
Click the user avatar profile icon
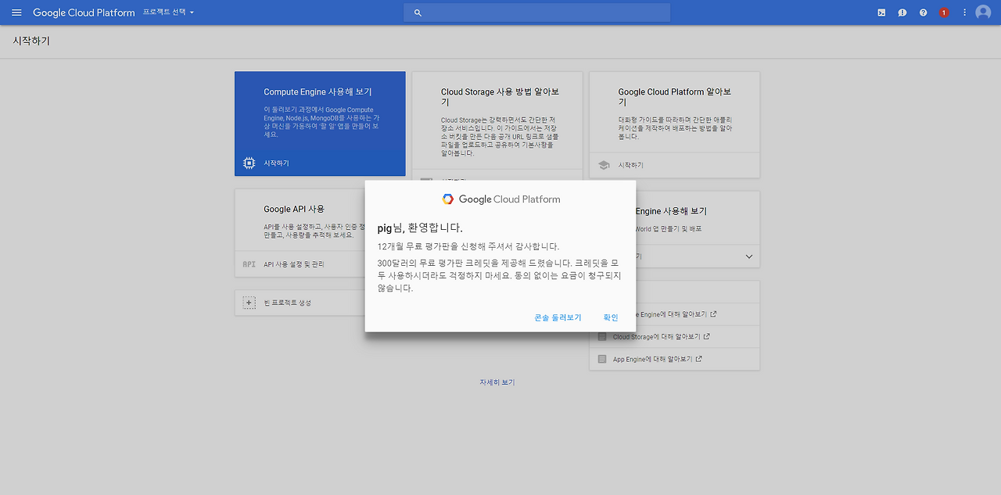click(x=983, y=12)
